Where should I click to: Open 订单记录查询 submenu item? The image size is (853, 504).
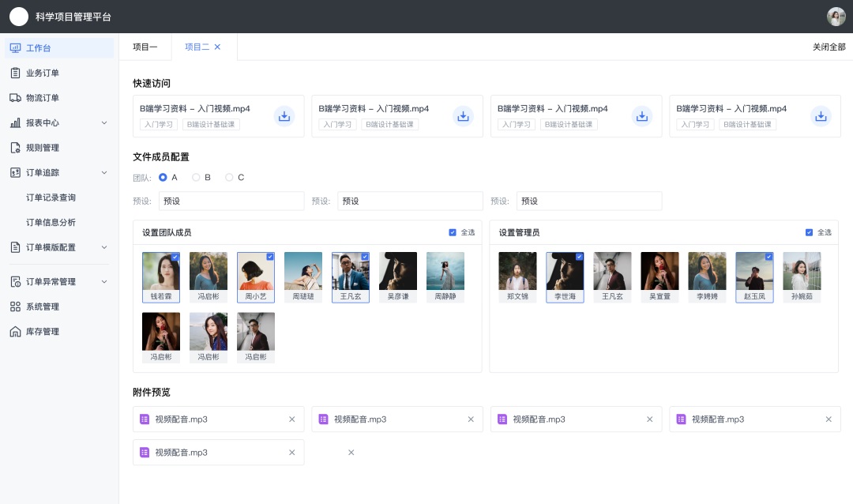pos(51,197)
